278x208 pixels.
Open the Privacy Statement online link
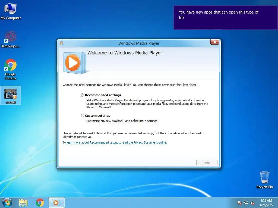point(115,142)
